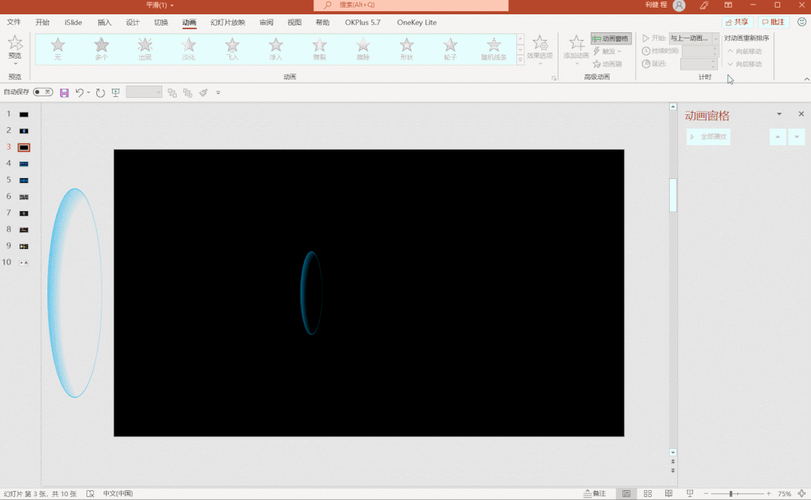Click the undo arrow icon
Image resolution: width=811 pixels, height=500 pixels.
(79, 92)
